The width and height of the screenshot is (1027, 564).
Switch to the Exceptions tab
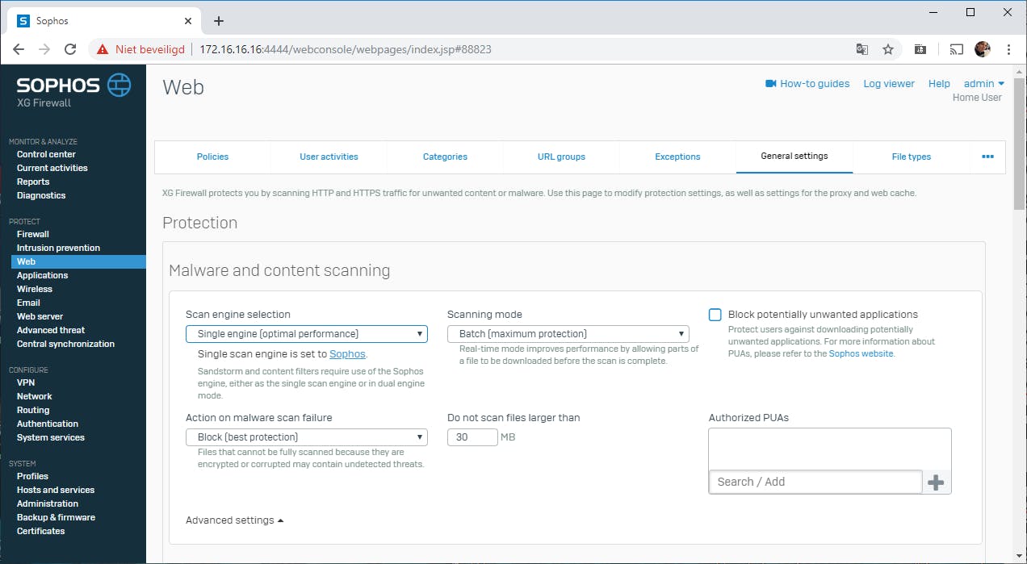coord(677,157)
